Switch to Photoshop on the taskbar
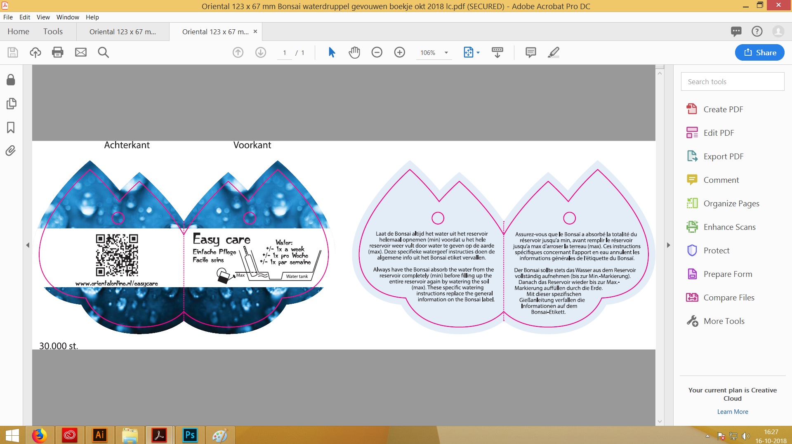792x444 pixels. [190, 435]
